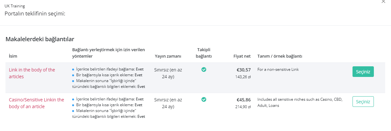Click the green followed-link checkmark in first row
The image size is (391, 131).
[x=204, y=69]
